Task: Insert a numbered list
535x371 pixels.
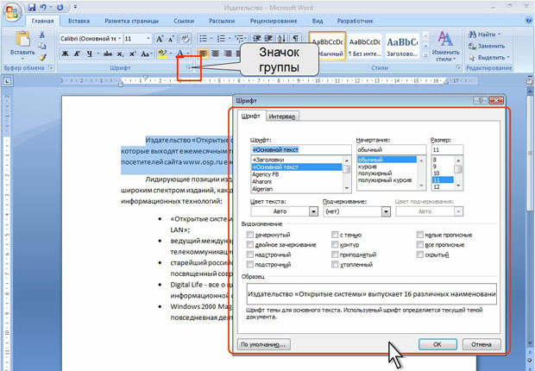Action: (x=221, y=38)
